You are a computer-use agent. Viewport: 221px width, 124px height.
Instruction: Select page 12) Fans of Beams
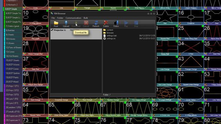[13, 48]
